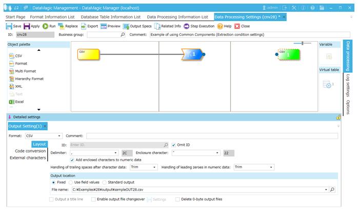Run the data processing job

[x=48, y=26]
